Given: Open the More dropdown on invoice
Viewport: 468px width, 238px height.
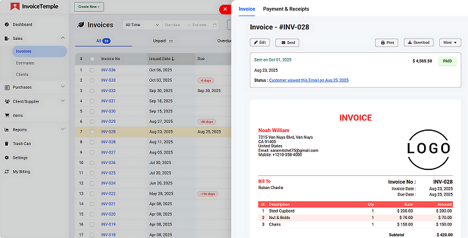Looking at the screenshot, I should [x=450, y=42].
